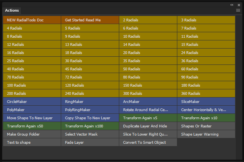Run Text to shape action

pos(32,142)
